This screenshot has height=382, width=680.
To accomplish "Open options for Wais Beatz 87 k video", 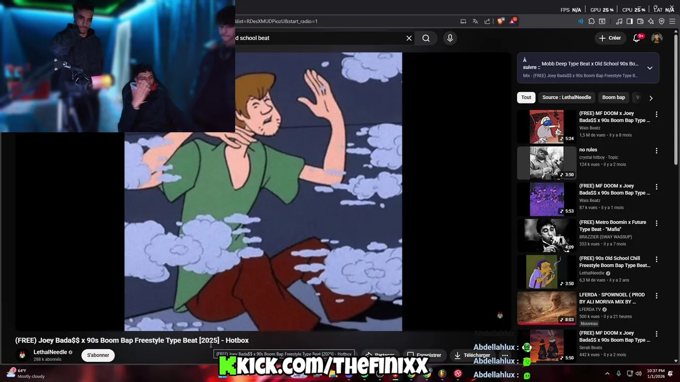I will [657, 187].
